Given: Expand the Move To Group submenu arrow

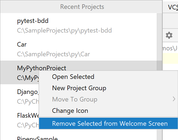Looking at the screenshot, I should pos(174,99).
